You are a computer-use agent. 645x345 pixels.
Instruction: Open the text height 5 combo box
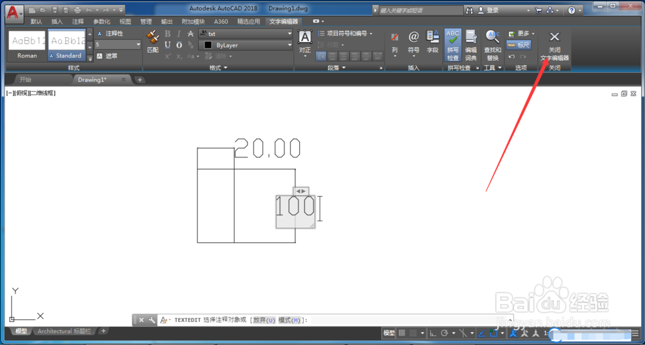(x=118, y=44)
